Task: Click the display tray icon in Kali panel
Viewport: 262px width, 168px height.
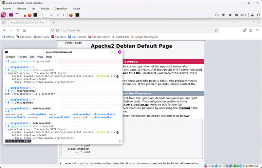Action: pyautogui.click(x=217, y=15)
